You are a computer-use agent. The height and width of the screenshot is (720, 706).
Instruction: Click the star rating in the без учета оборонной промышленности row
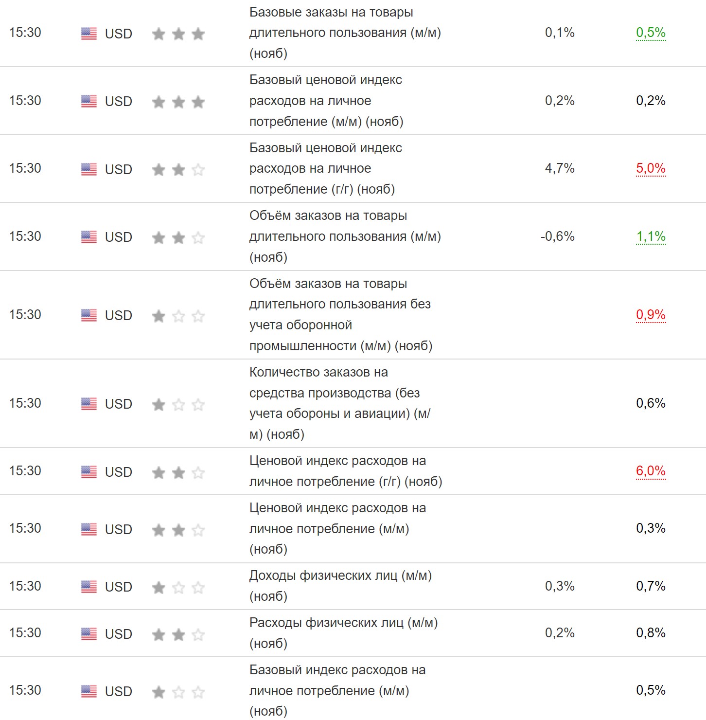pos(178,316)
